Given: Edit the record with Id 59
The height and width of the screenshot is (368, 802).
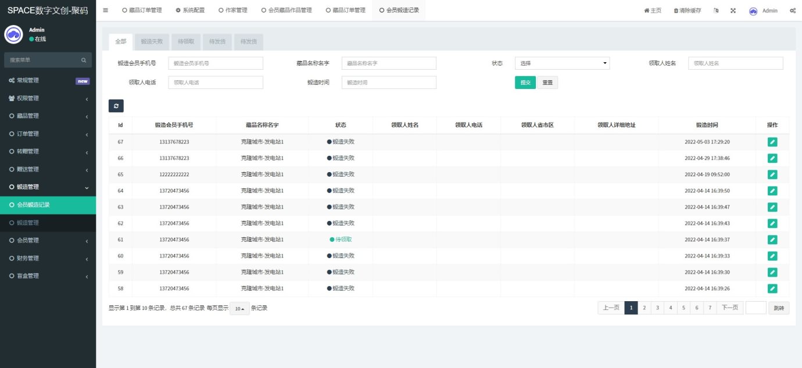Looking at the screenshot, I should point(772,272).
